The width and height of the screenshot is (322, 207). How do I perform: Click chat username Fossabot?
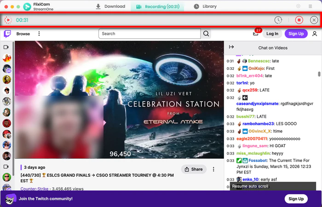pyautogui.click(x=258, y=161)
